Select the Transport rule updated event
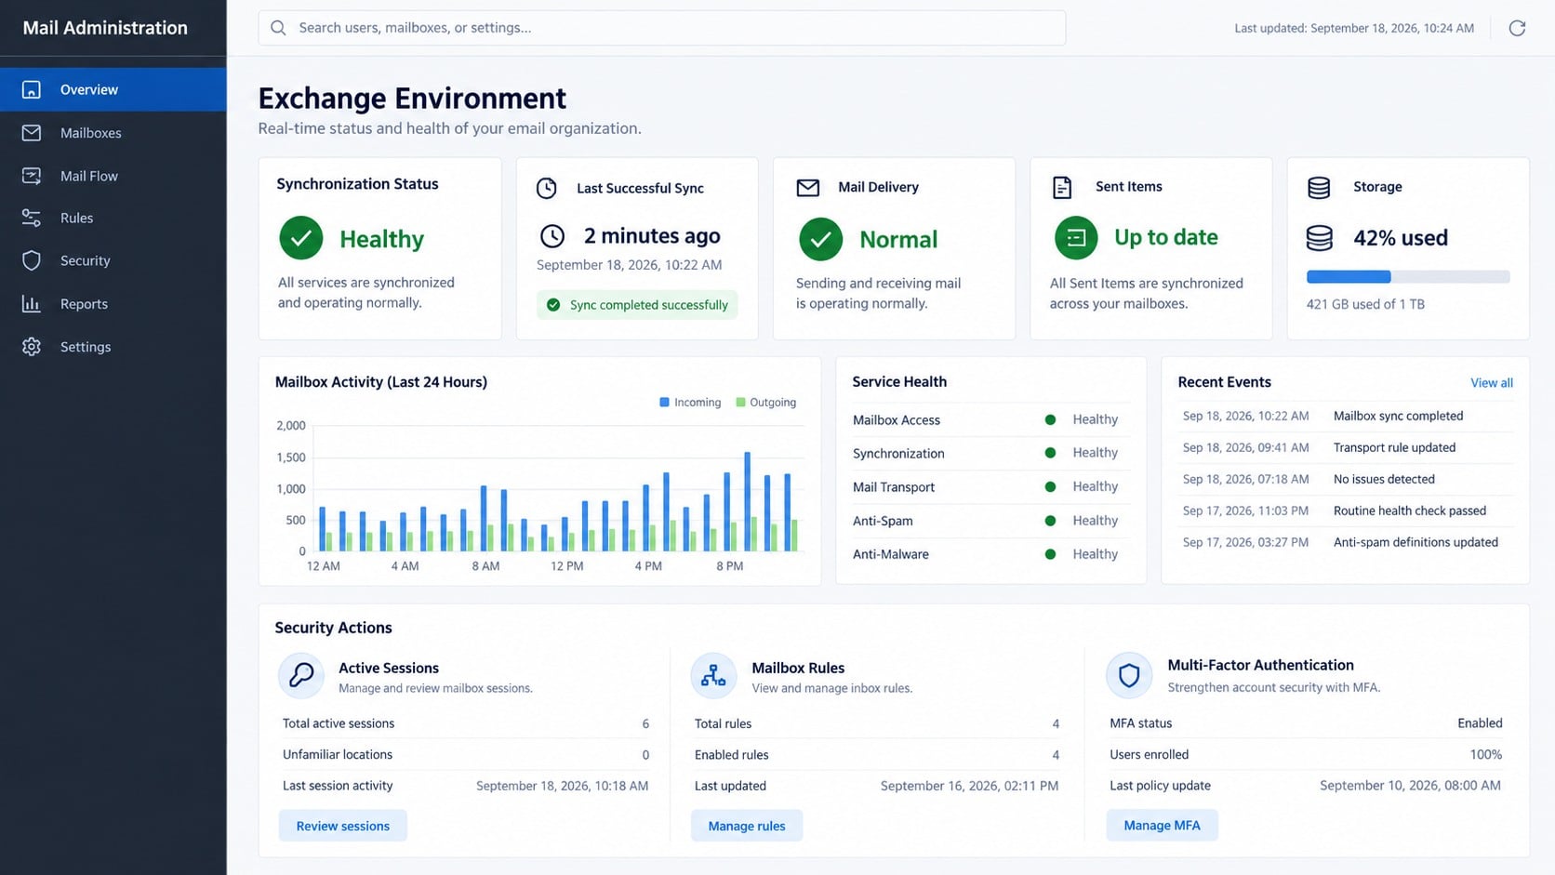 coord(1345,447)
